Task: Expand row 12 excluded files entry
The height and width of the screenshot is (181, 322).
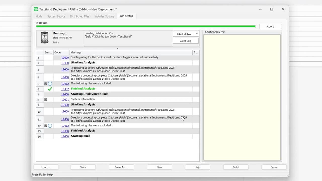Action: coord(46,126)
